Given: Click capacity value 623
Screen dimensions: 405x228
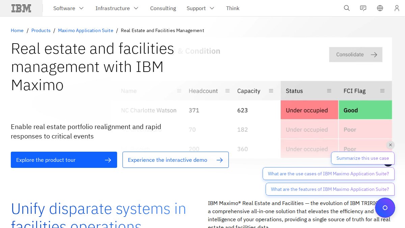Looking at the screenshot, I should [242, 110].
